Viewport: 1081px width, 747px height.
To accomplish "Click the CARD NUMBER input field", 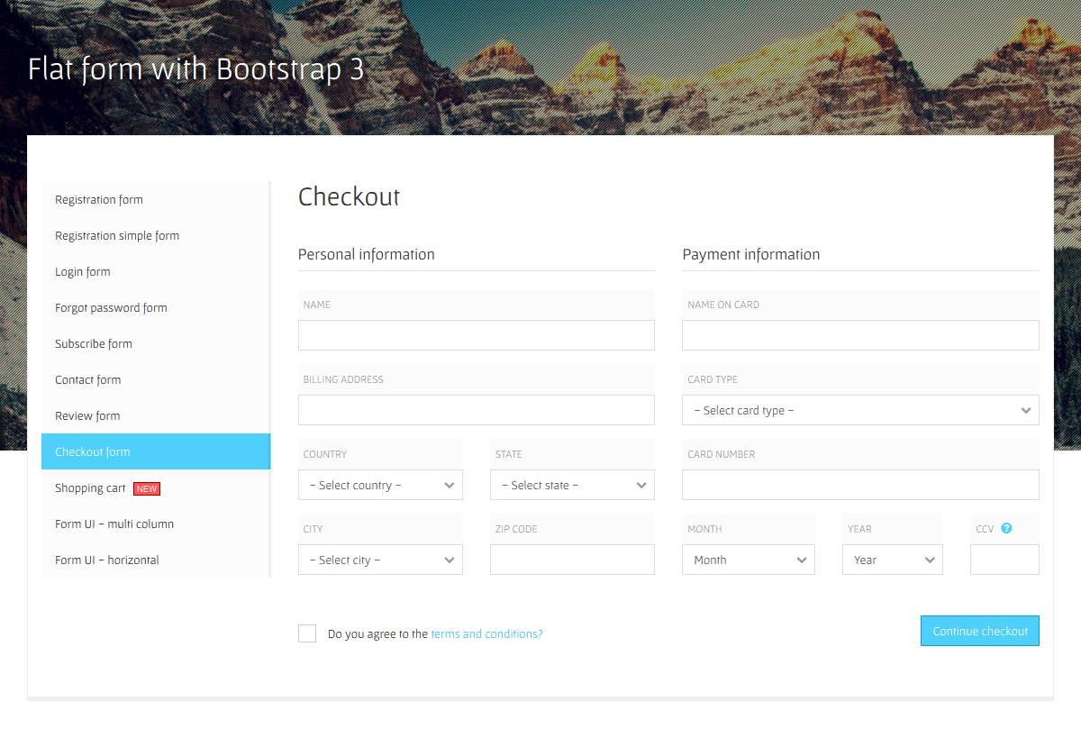I will click(859, 485).
